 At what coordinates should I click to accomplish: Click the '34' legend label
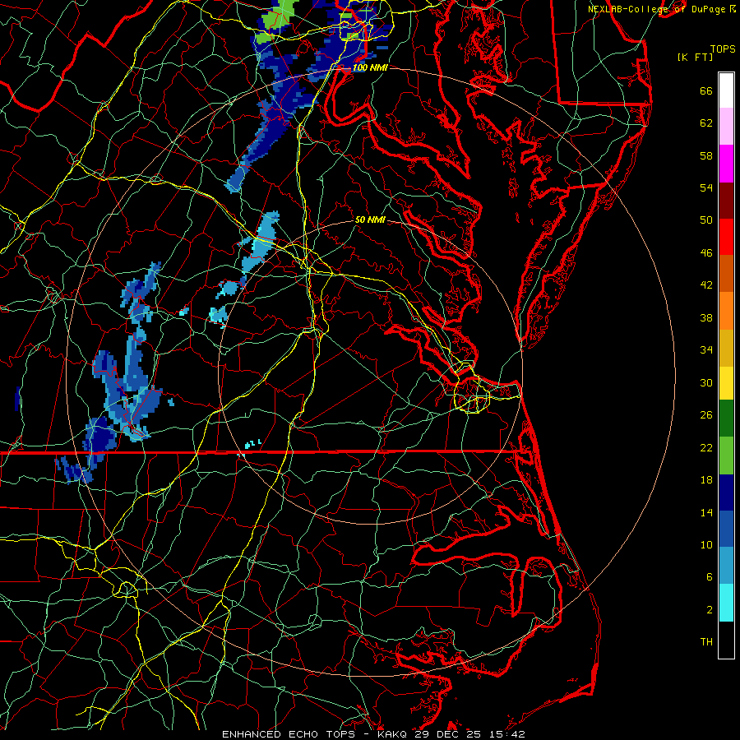(706, 350)
